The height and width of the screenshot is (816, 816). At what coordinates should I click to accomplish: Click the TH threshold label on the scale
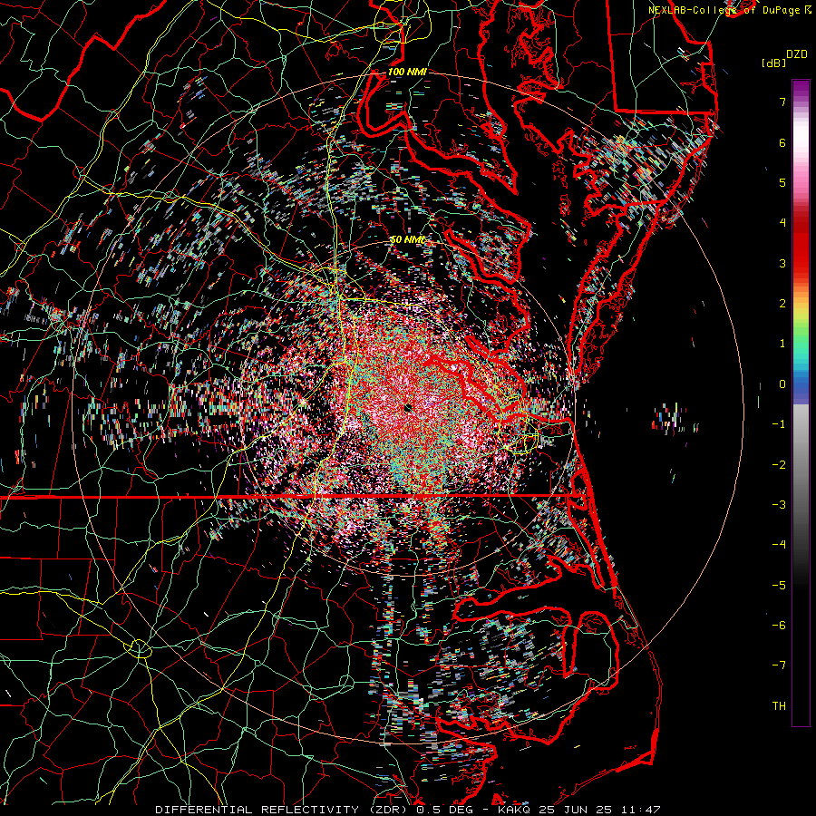click(x=779, y=706)
